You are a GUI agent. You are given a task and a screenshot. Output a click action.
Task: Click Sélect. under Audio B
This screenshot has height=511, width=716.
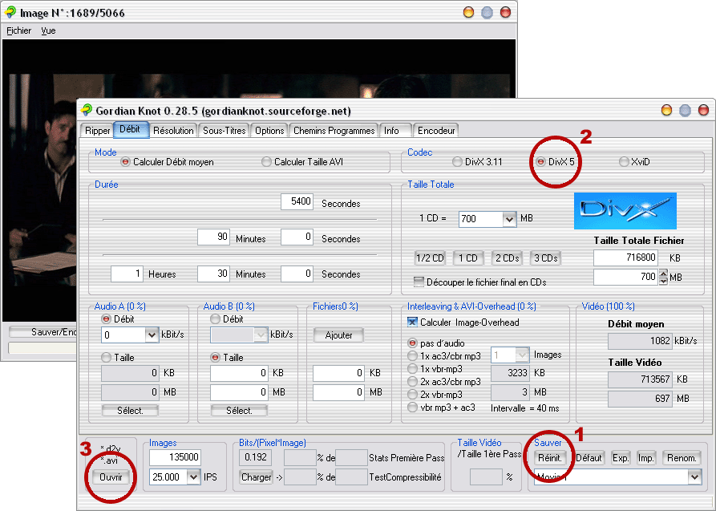click(239, 411)
